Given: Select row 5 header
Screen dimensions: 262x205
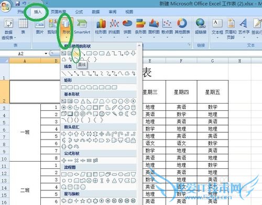Looking at the screenshot, I should click(4, 122).
